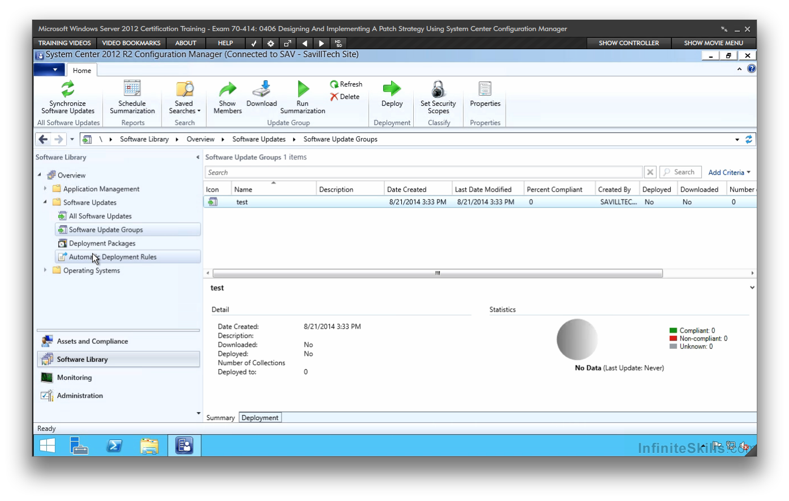
Task: Open Set Security Scopes
Action: pyautogui.click(x=438, y=97)
